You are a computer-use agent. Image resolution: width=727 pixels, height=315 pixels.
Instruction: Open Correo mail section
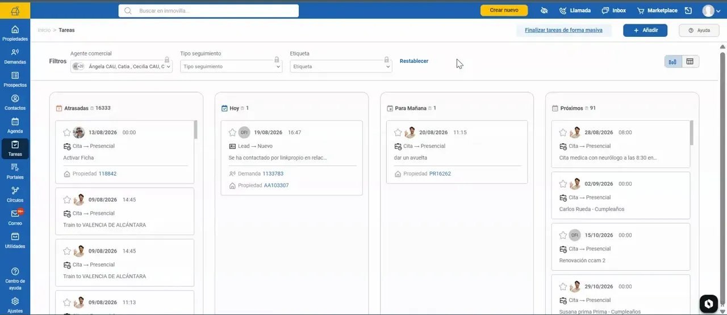coord(15,218)
